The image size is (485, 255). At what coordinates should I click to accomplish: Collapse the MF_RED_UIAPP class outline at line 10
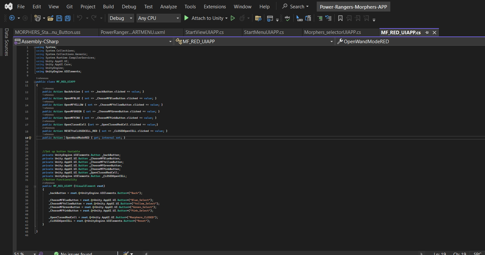click(x=35, y=82)
